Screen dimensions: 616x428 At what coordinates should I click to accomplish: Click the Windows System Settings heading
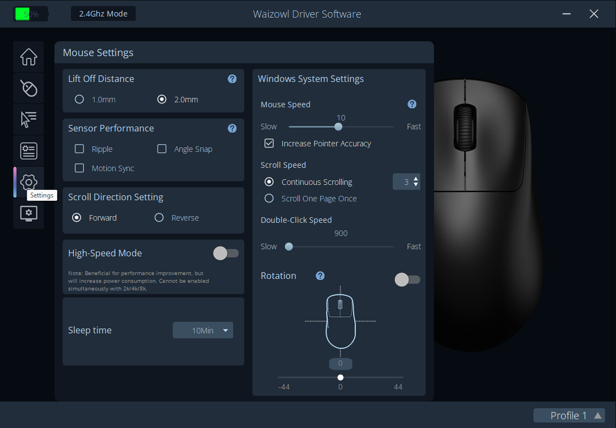311,79
